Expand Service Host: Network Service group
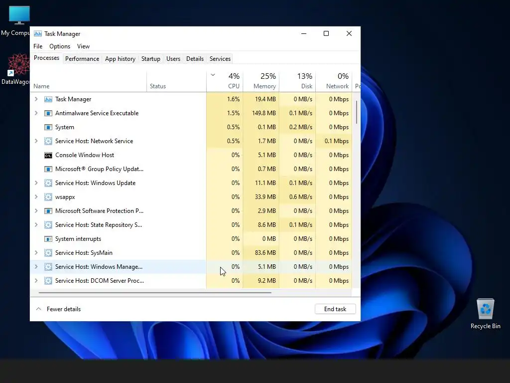Screen dimensions: 510x383 [x=36, y=141]
